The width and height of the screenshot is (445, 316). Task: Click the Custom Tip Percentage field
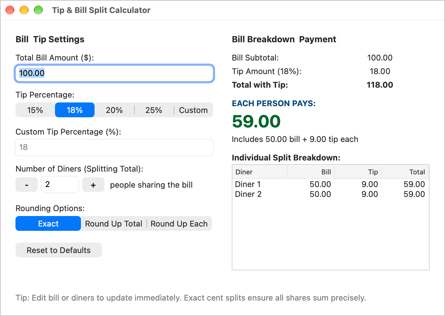coord(114,148)
